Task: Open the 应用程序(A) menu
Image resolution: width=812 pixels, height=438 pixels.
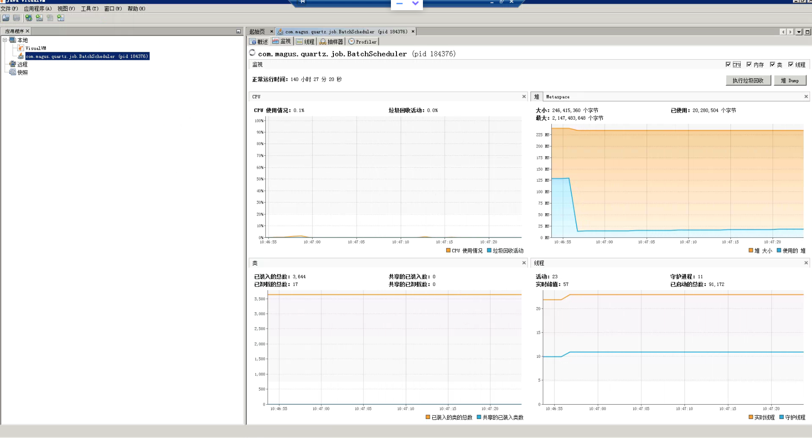Action: [38, 9]
